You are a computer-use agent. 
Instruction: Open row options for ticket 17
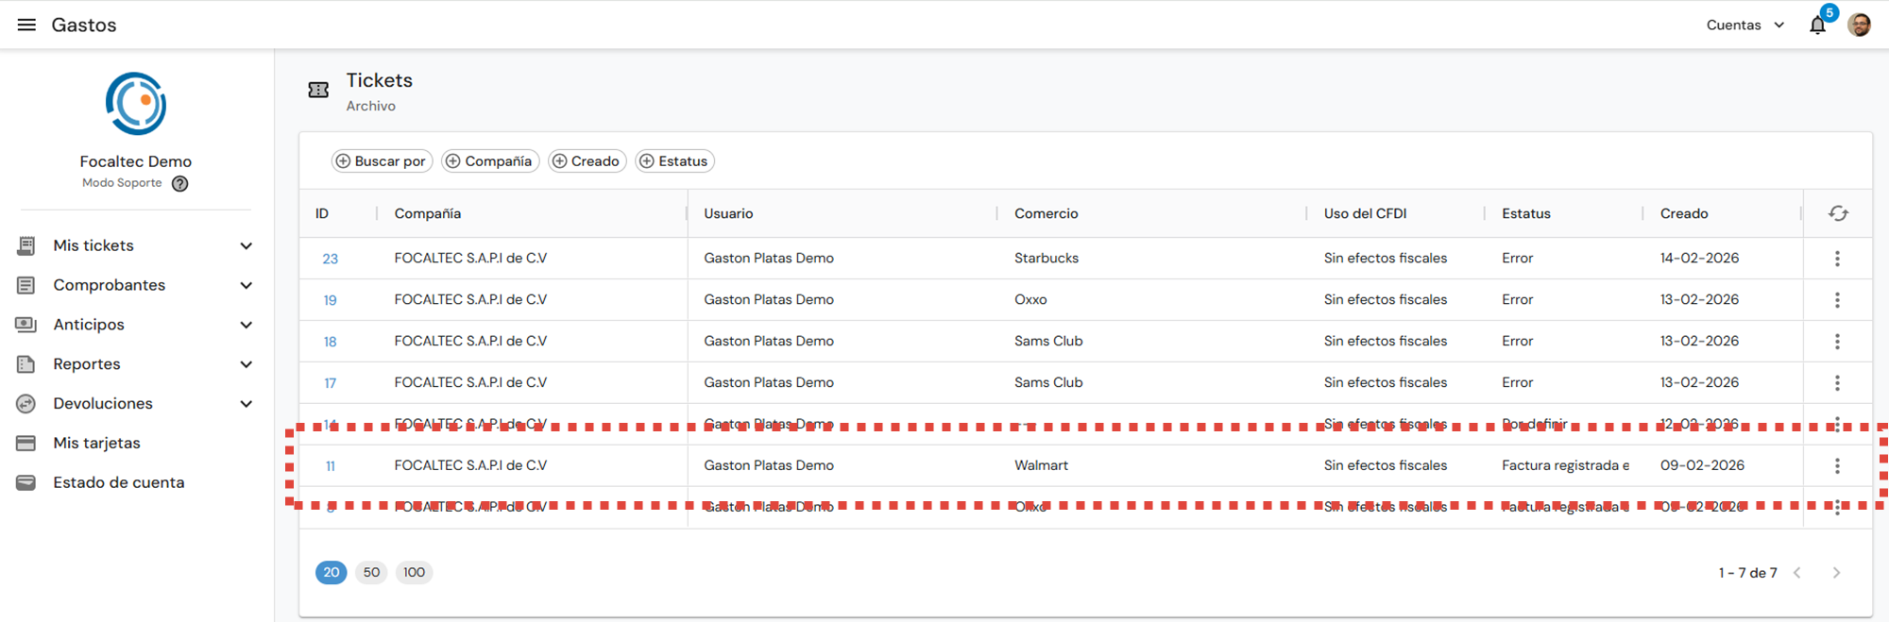click(x=1837, y=383)
